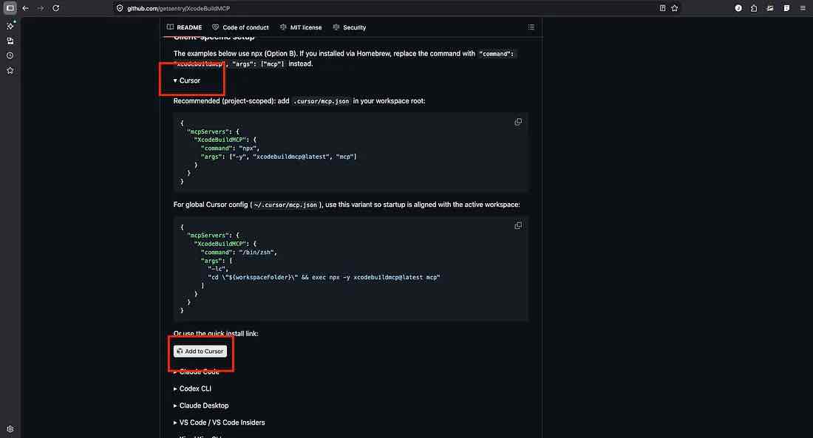Open the AI chatbot sparkle sidebar icon
Image resolution: width=813 pixels, height=438 pixels.
coord(10,25)
